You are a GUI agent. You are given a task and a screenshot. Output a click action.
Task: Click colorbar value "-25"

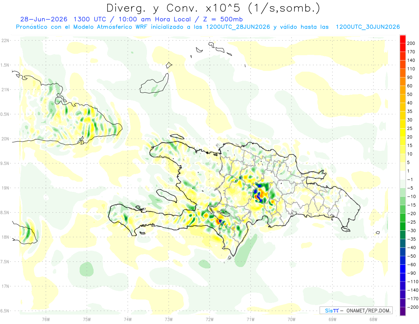[x=412, y=222]
